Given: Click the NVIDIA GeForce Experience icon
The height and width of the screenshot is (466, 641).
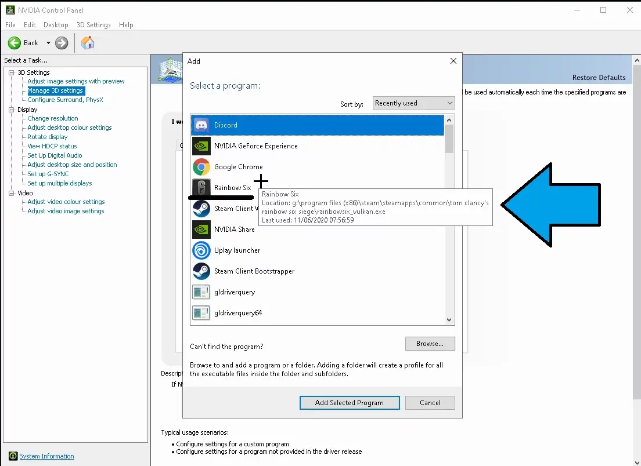Looking at the screenshot, I should pyautogui.click(x=201, y=146).
